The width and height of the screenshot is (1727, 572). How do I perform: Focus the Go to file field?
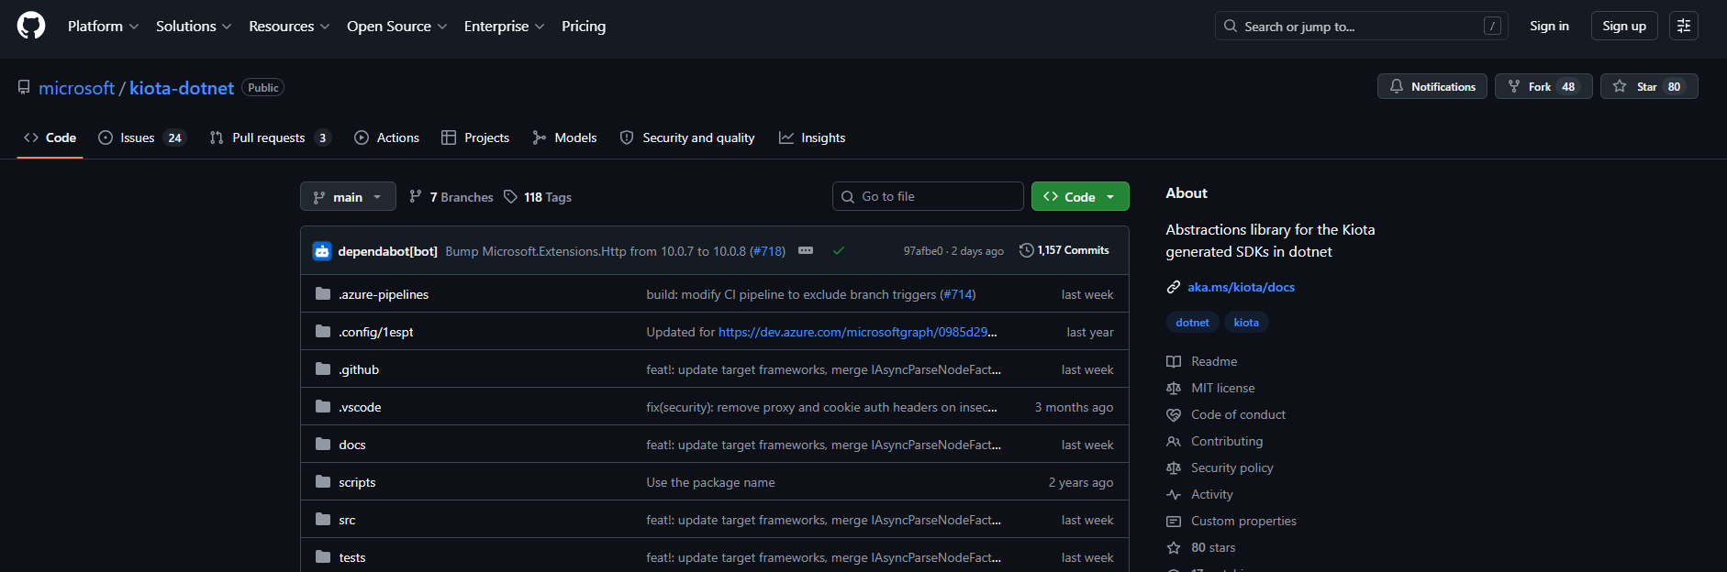pyautogui.click(x=928, y=196)
